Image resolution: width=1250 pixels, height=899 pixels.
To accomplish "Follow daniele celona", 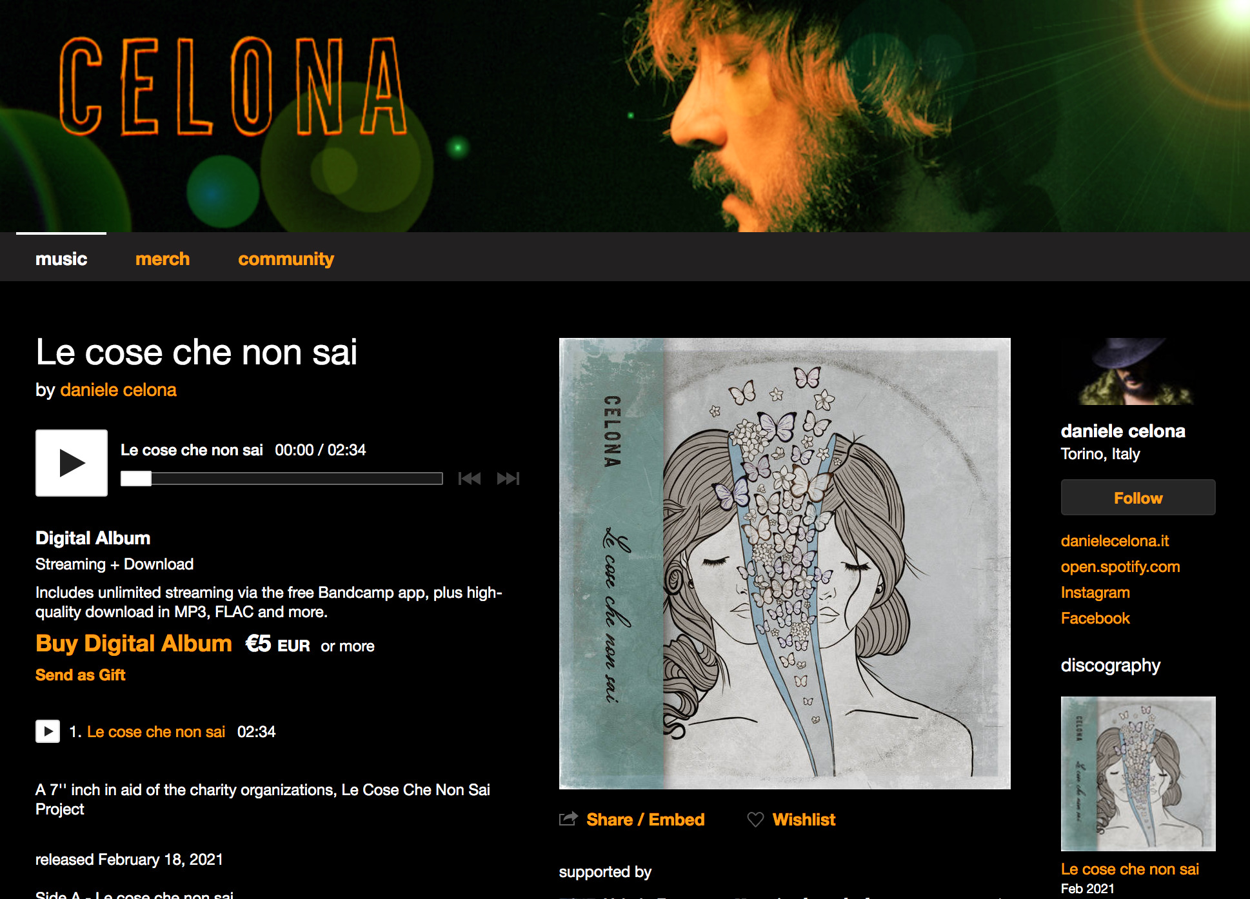I will [1138, 497].
